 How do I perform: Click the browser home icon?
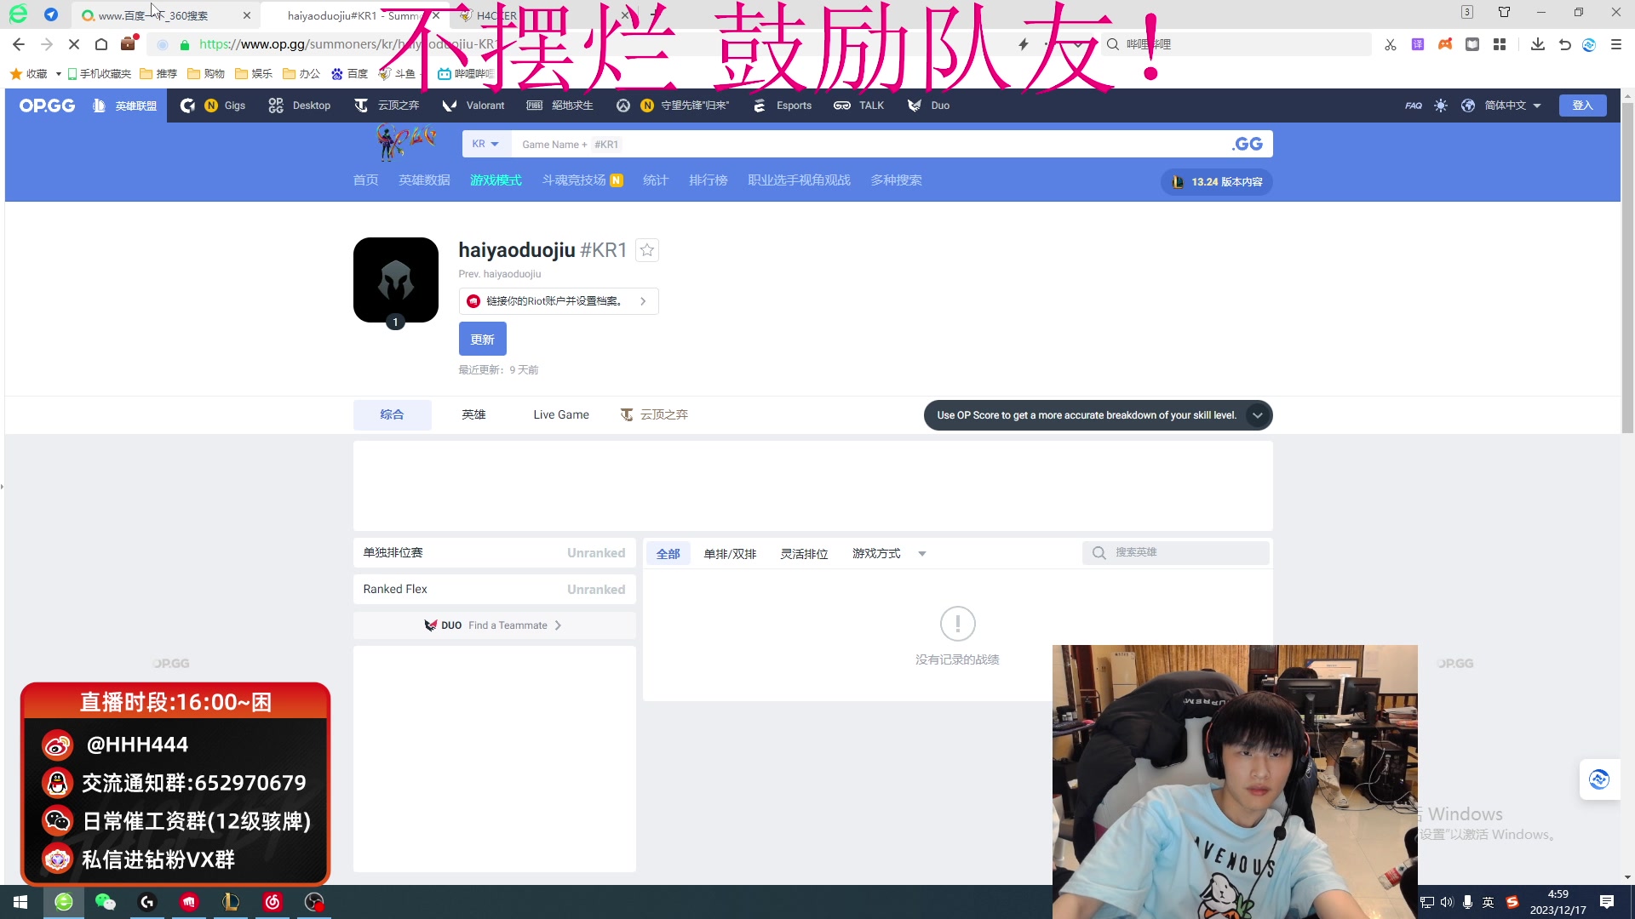101,44
